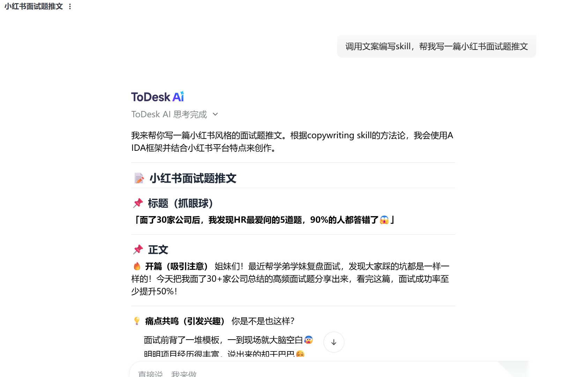Open the three-dot menu beside conversation title
This screenshot has width=581, height=377.
70,6
